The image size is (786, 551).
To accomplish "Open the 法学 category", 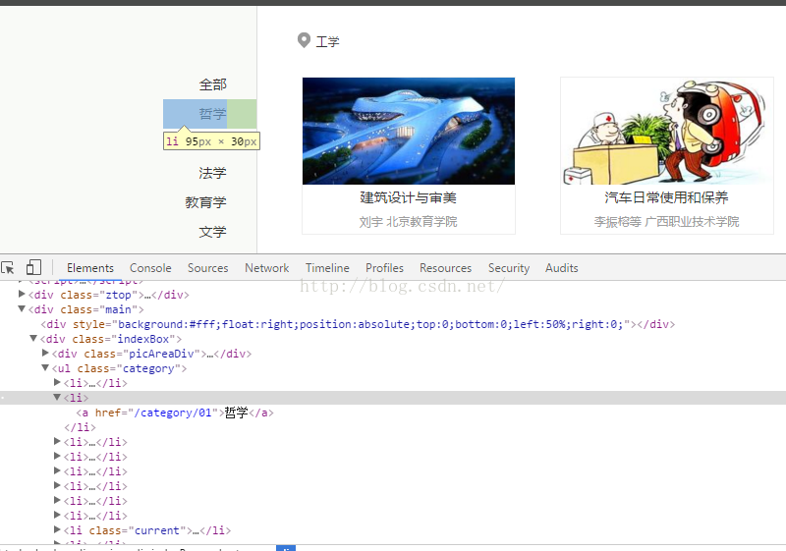I will click(212, 173).
